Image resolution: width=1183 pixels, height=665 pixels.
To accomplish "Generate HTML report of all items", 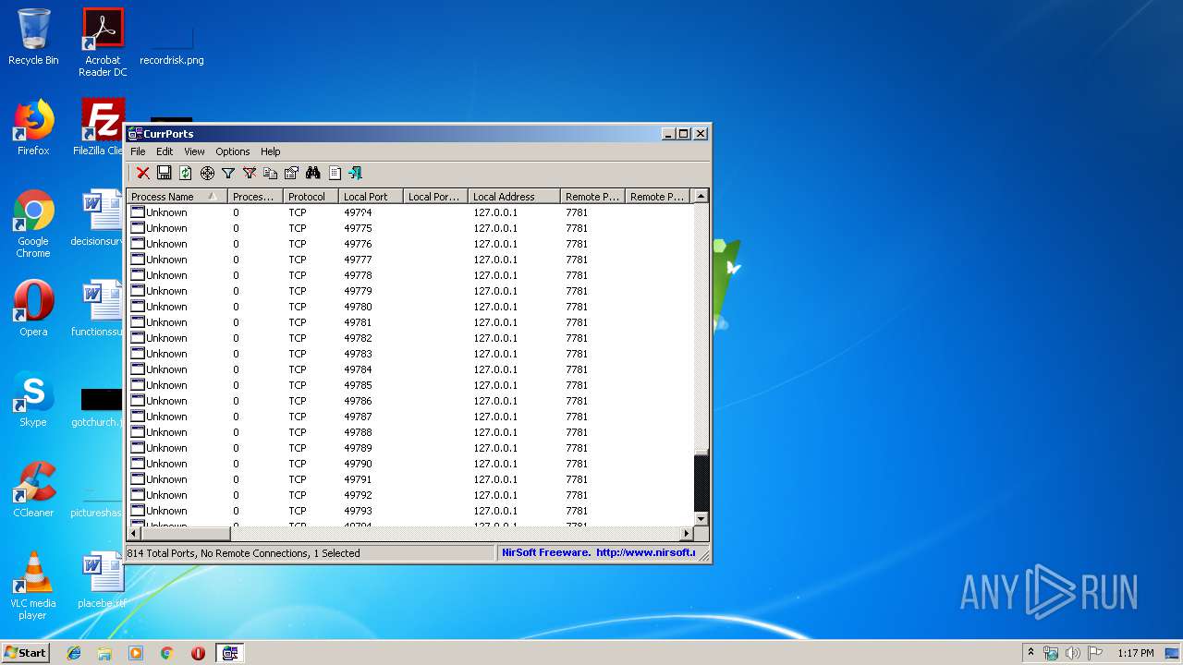I will pos(335,173).
